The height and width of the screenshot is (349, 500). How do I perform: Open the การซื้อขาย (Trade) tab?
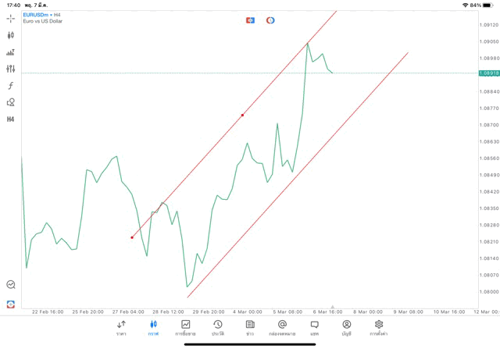(186, 328)
